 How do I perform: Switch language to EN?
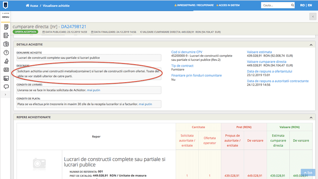click(x=310, y=6)
